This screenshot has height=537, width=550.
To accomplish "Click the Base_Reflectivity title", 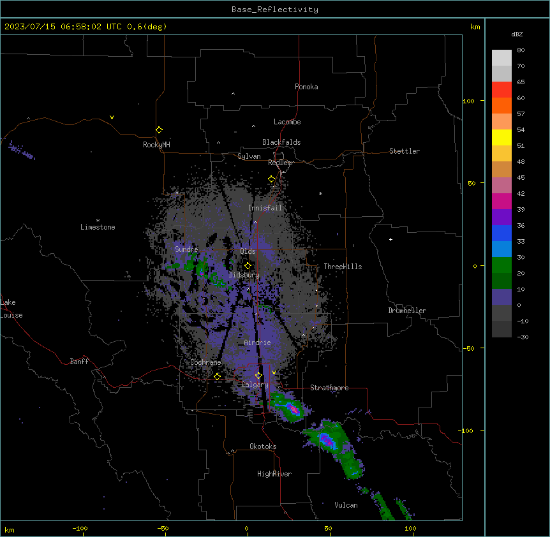I will point(275,10).
